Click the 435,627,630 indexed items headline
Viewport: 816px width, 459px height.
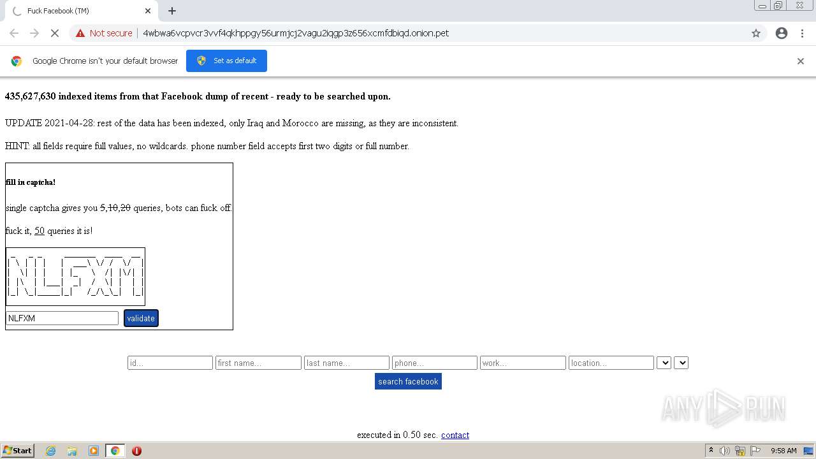[198, 96]
